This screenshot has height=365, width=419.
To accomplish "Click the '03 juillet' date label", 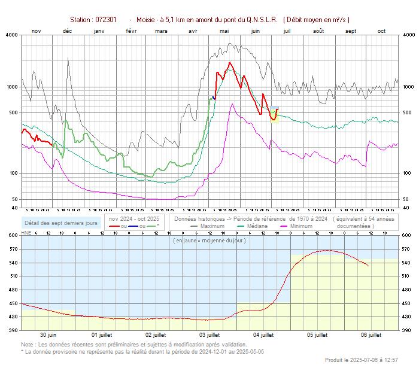I will [209, 335].
